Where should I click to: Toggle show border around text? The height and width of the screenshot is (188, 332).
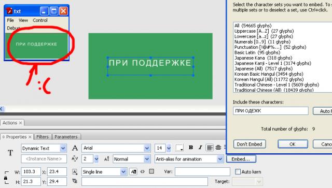[x=151, y=171]
